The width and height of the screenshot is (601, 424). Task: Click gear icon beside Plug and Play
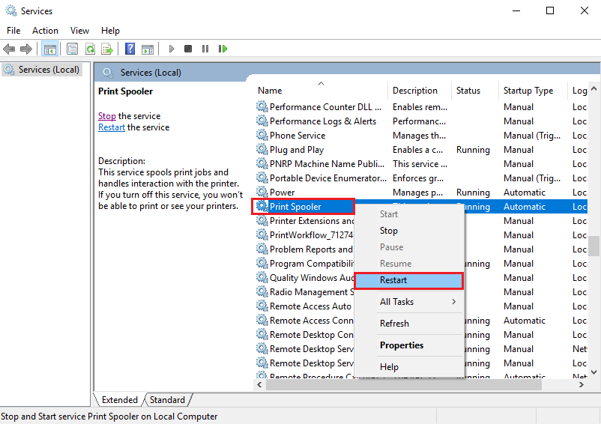[262, 149]
